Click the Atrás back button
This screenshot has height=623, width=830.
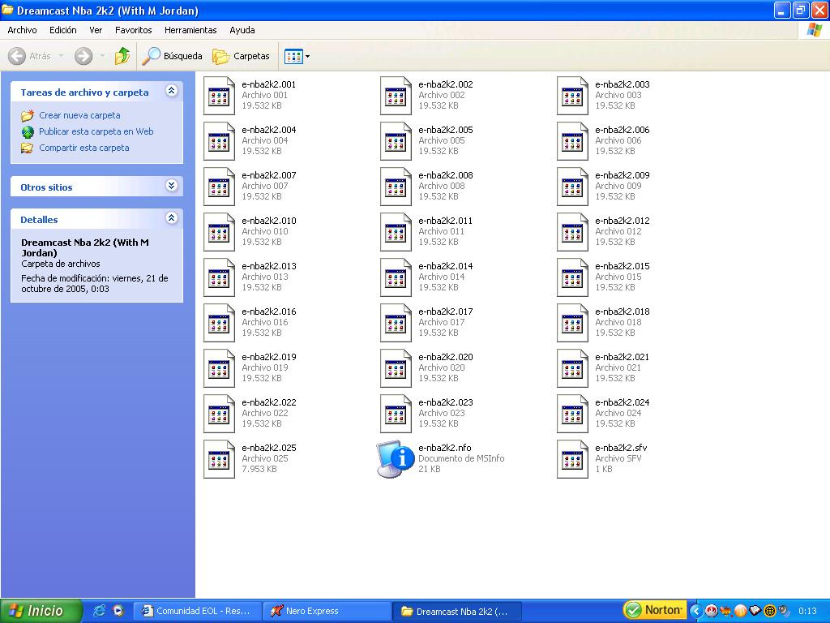[30, 56]
